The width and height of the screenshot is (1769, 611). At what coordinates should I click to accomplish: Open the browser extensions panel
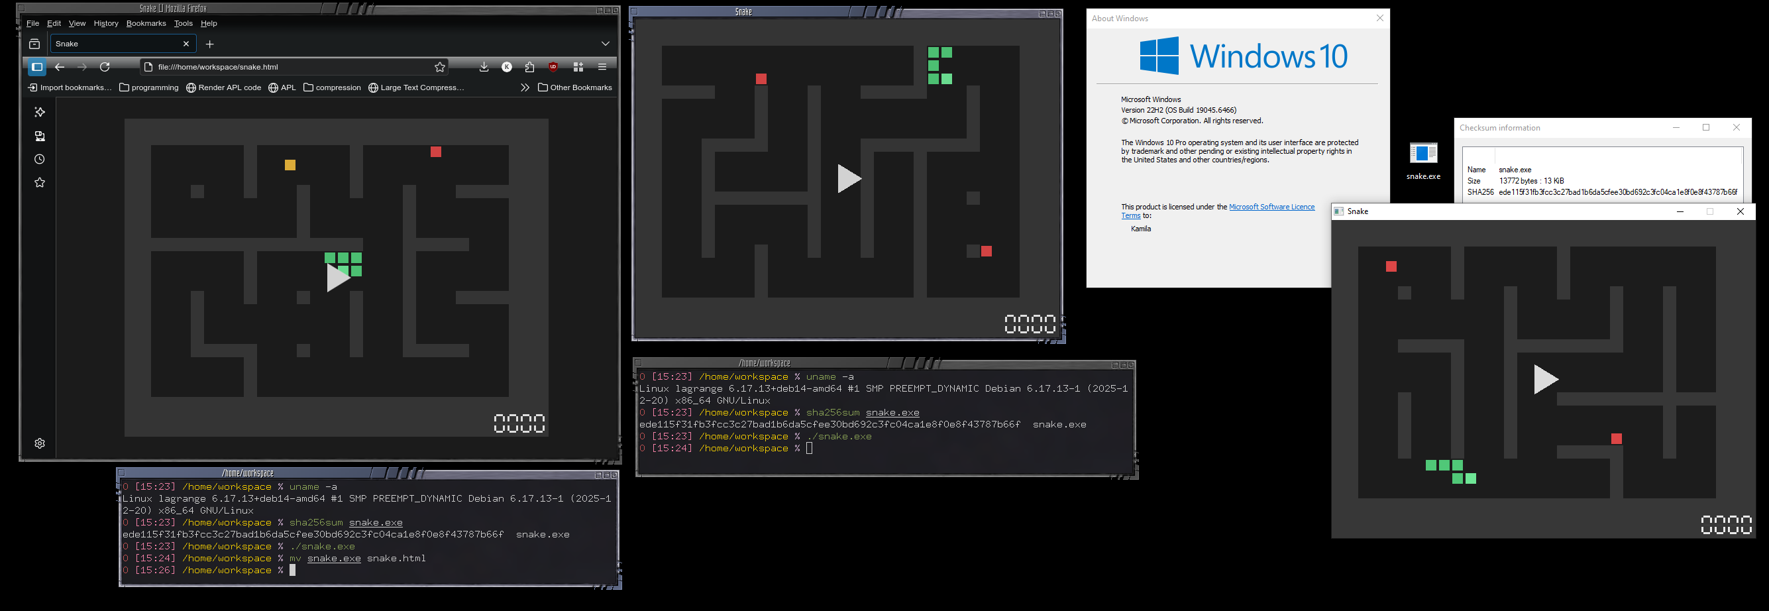pos(529,66)
